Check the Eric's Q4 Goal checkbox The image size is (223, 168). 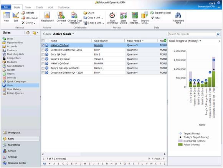(x=43, y=54)
